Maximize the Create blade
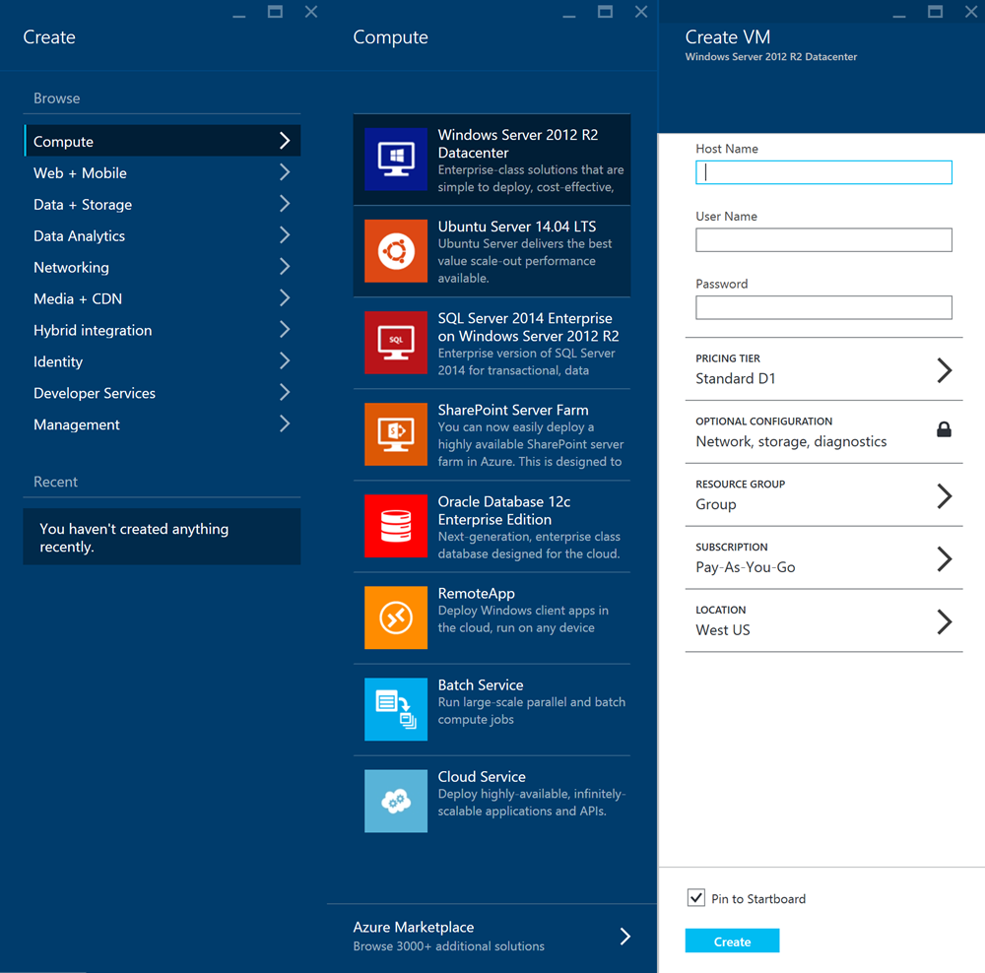Image resolution: width=985 pixels, height=973 pixels. point(275,11)
